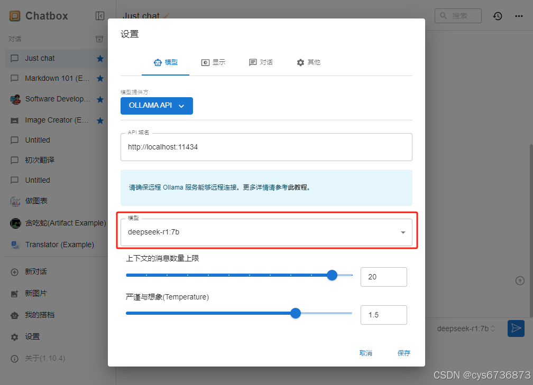This screenshot has height=385, width=533.
Task: Click the vertical scrollbar on the right
Action: pos(531,231)
